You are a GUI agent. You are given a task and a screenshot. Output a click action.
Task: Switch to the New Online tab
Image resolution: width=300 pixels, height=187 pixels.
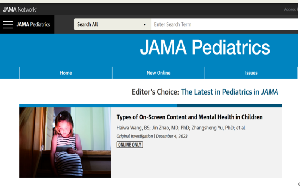pyautogui.click(x=158, y=73)
